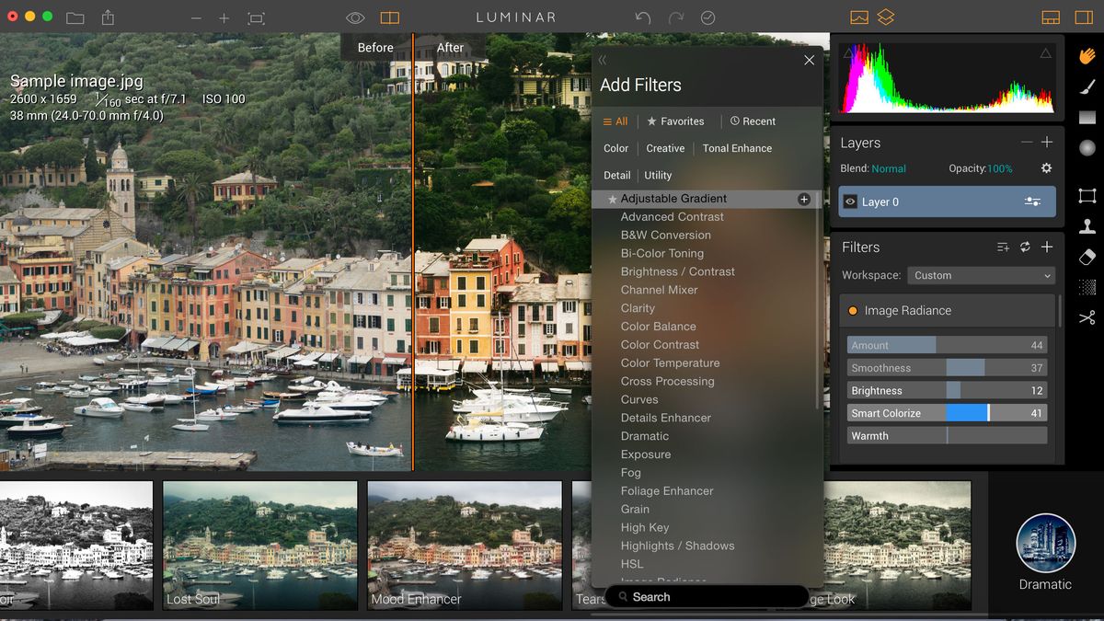
Task: Open the Blend mode Normal dropdown
Action: tap(889, 168)
